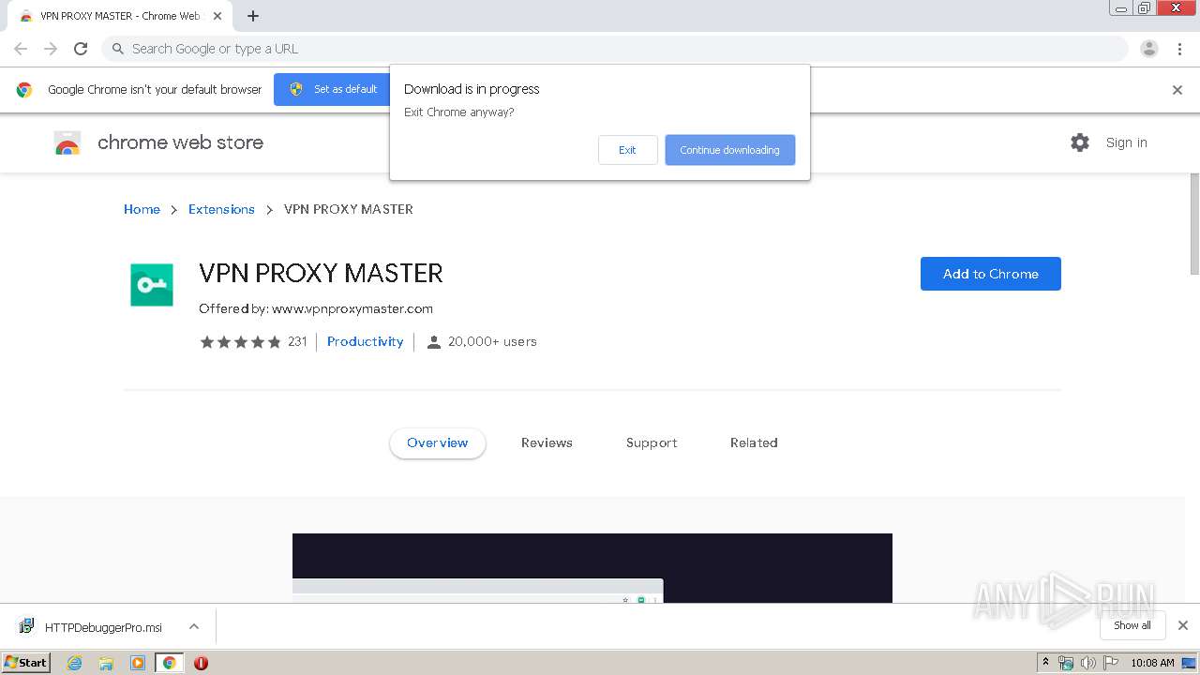Click the show desktop monitor icon

point(1190,663)
